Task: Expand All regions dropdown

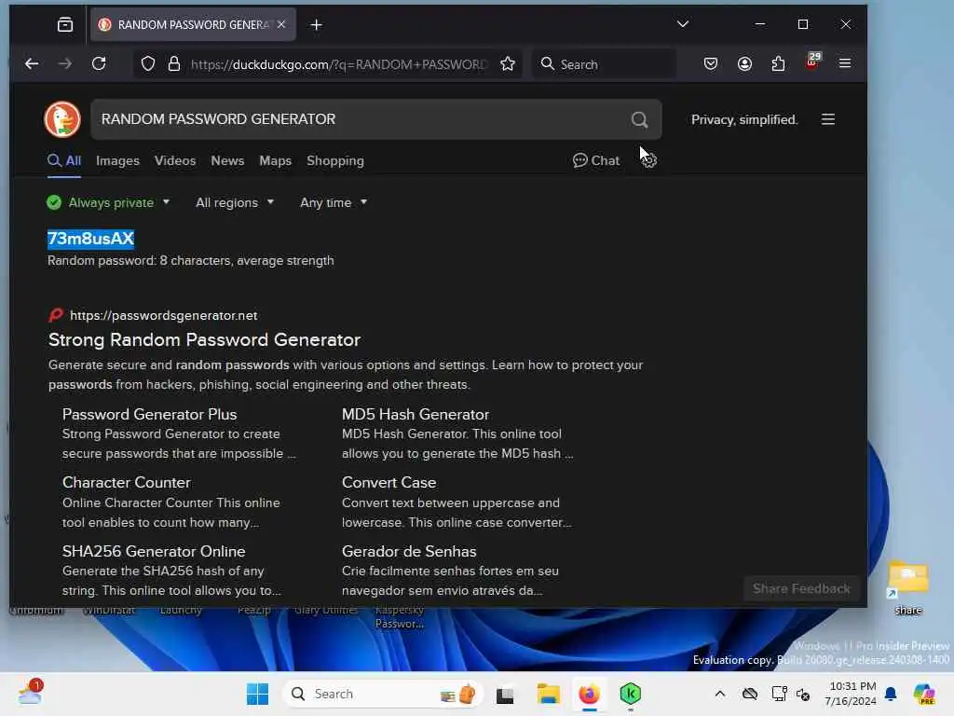Action: pyautogui.click(x=235, y=202)
